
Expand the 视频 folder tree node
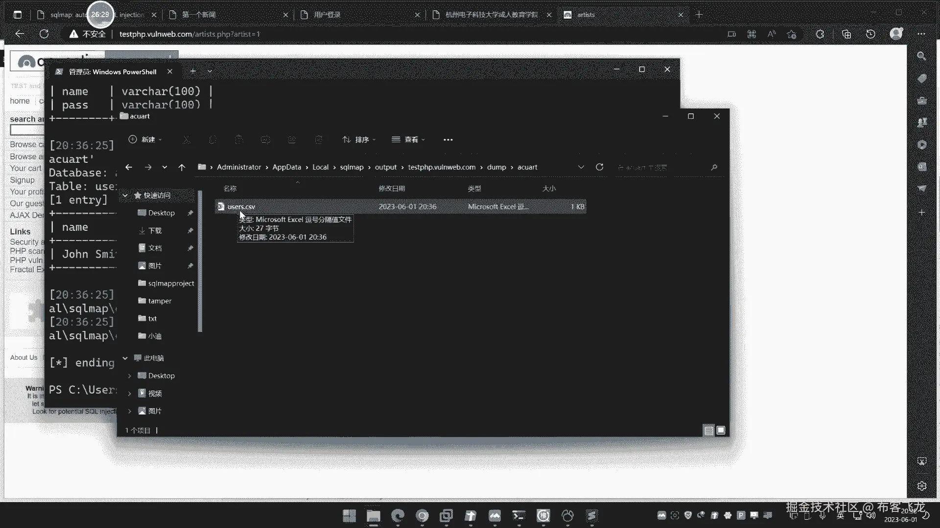(130, 394)
